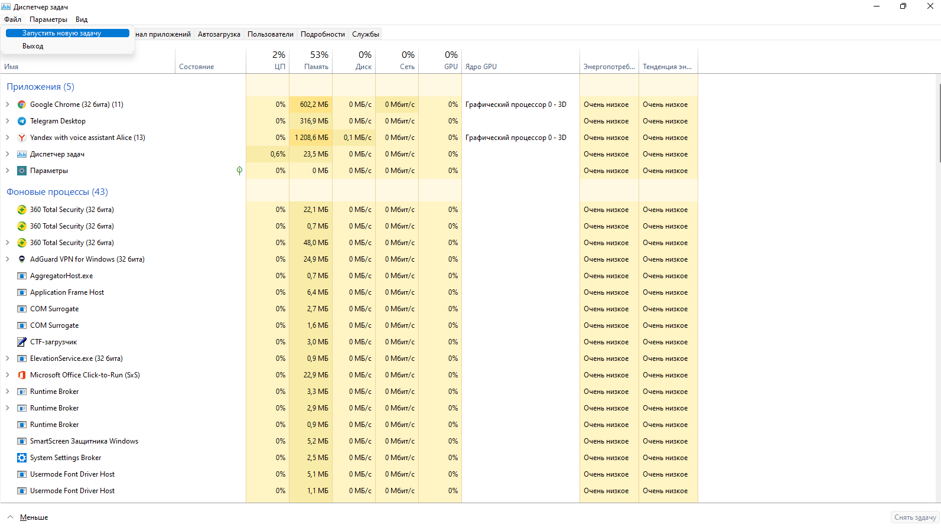Expand the Telegram Desktop process group
This screenshot has height=528, width=941.
coord(7,121)
